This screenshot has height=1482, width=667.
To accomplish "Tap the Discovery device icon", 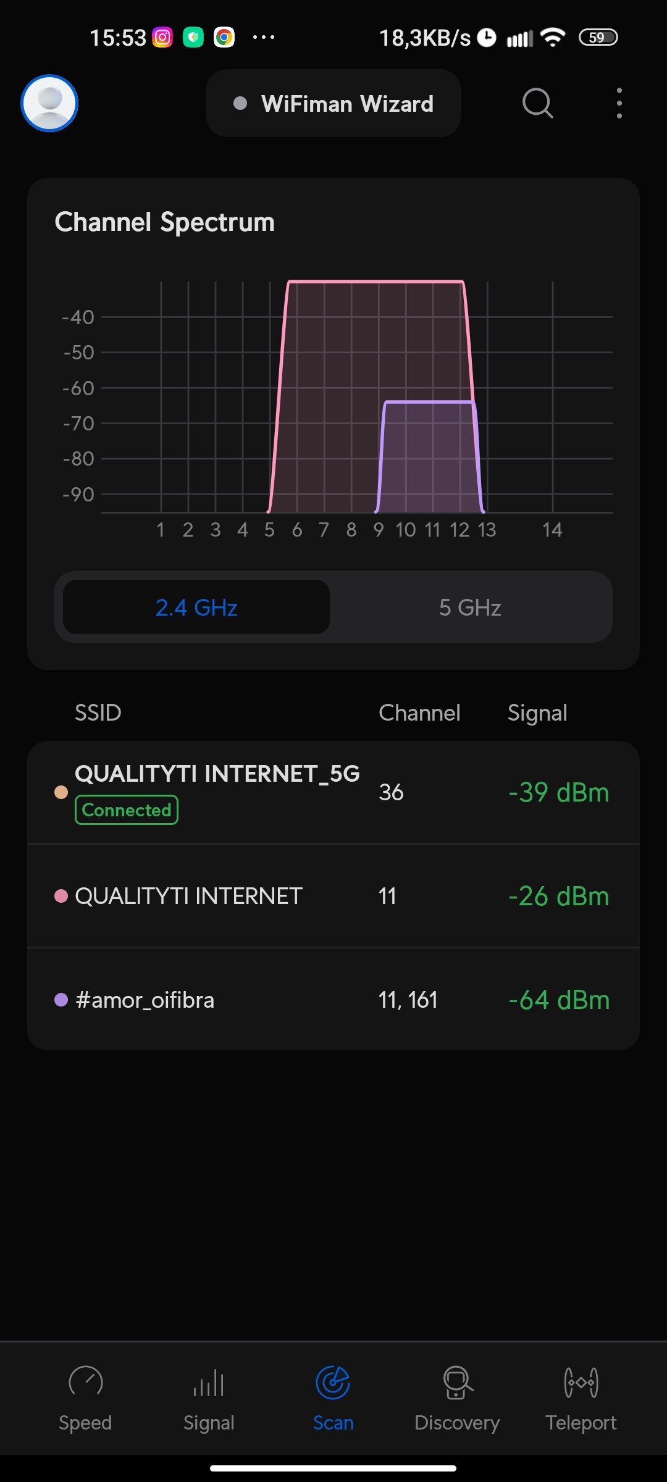I will [x=457, y=1382].
